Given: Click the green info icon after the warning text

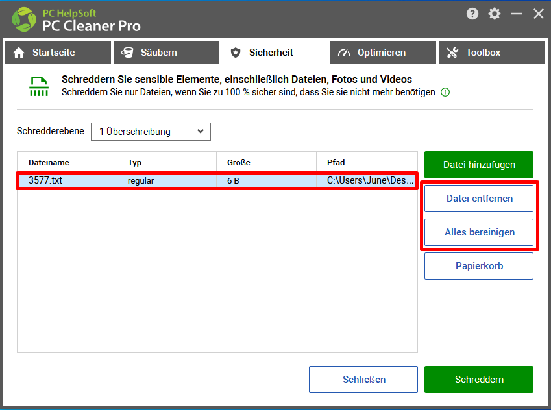Looking at the screenshot, I should coord(445,92).
